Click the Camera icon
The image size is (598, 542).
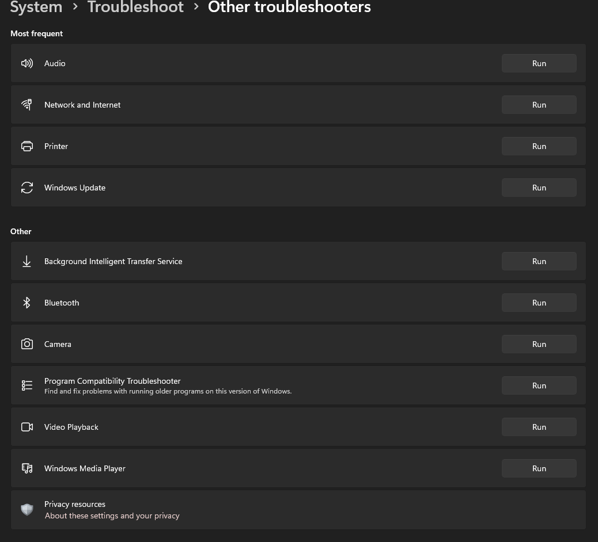(27, 344)
